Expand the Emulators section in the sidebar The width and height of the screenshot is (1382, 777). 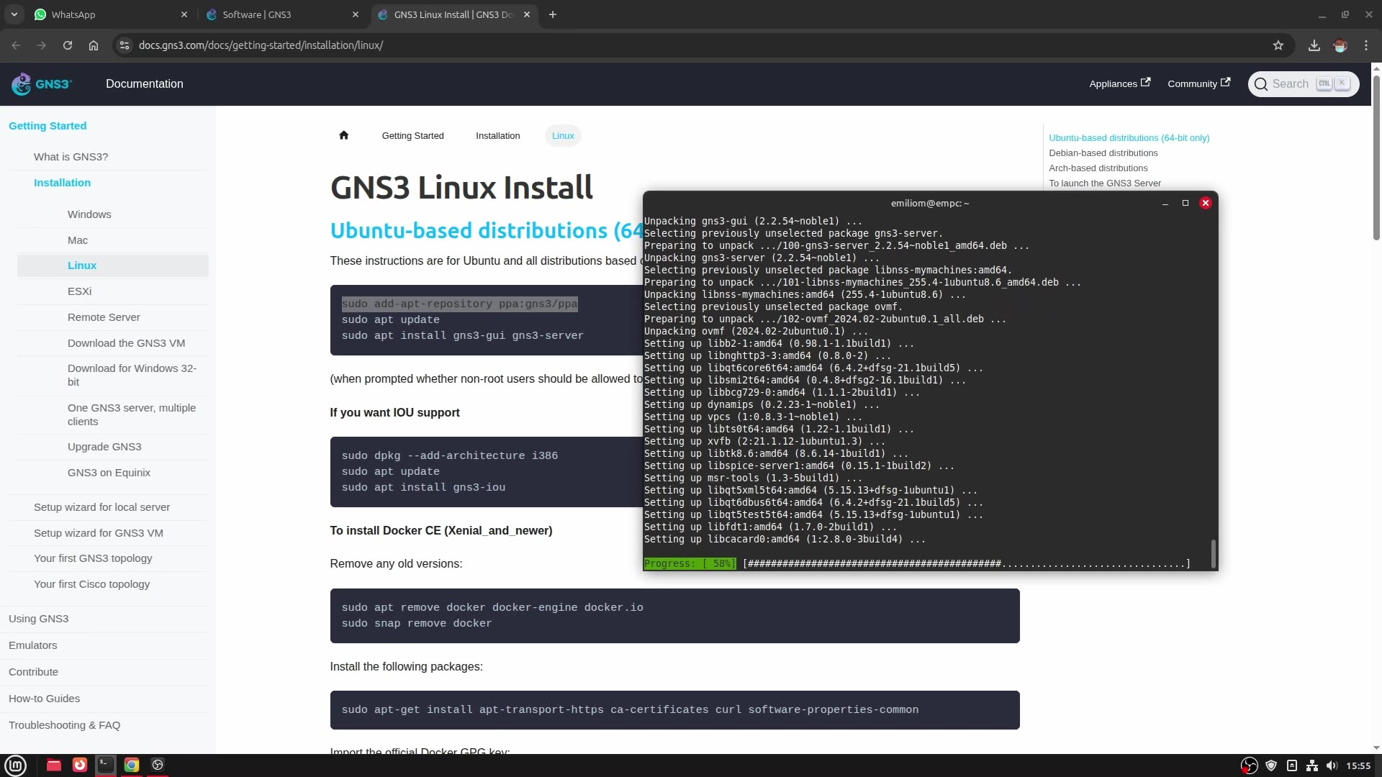[32, 645]
